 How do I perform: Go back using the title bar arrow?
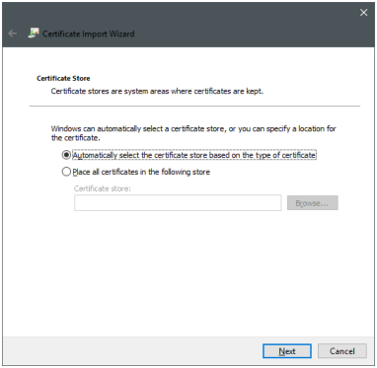13,34
